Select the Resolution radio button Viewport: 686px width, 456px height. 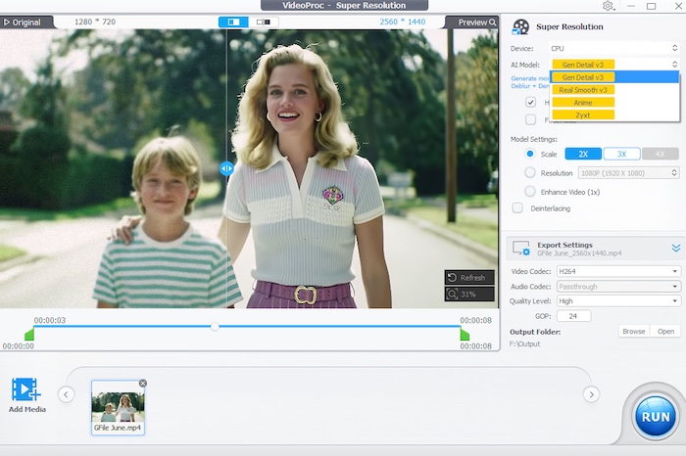click(x=530, y=172)
